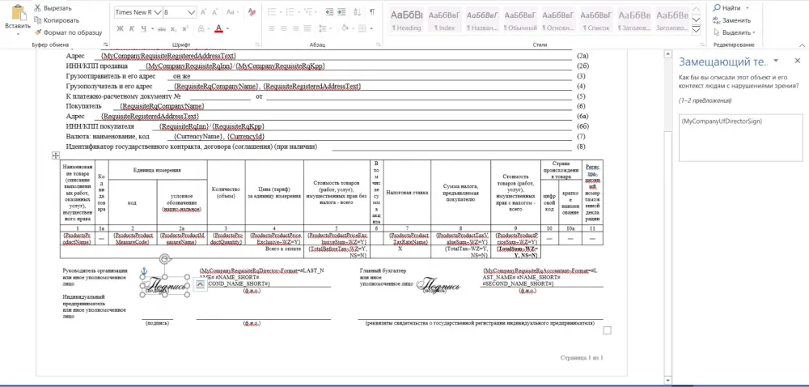Open change case Aa dropdown

coord(232,12)
